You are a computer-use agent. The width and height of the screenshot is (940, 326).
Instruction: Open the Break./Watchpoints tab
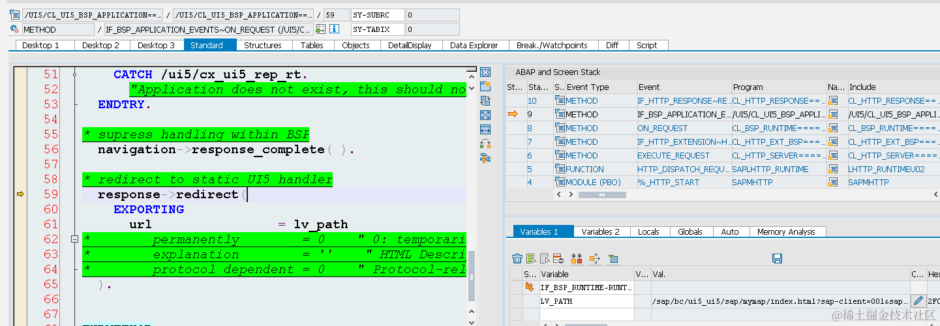coord(552,45)
